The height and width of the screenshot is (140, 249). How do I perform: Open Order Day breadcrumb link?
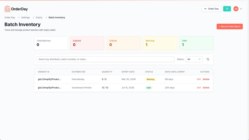coord(10,17)
